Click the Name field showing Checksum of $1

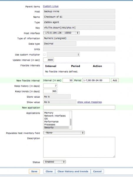79,17
